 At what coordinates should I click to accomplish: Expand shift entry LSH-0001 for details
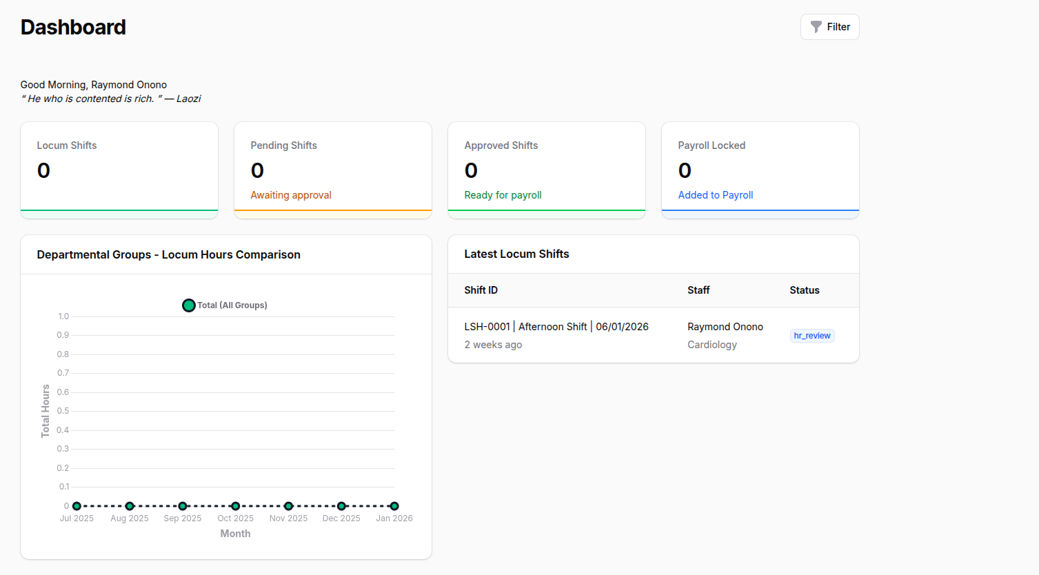pyautogui.click(x=556, y=326)
